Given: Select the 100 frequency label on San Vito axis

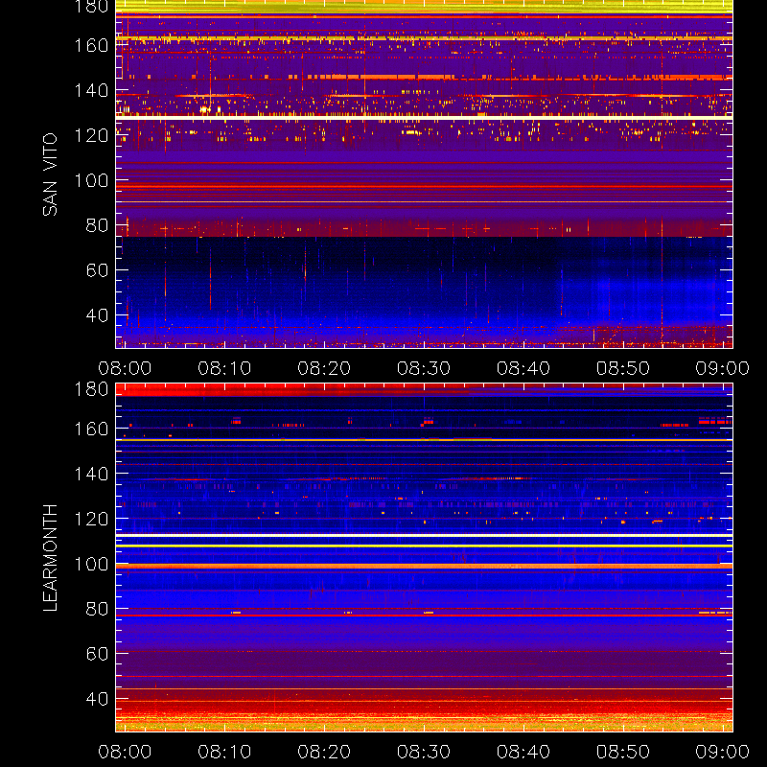Looking at the screenshot, I should [91, 180].
